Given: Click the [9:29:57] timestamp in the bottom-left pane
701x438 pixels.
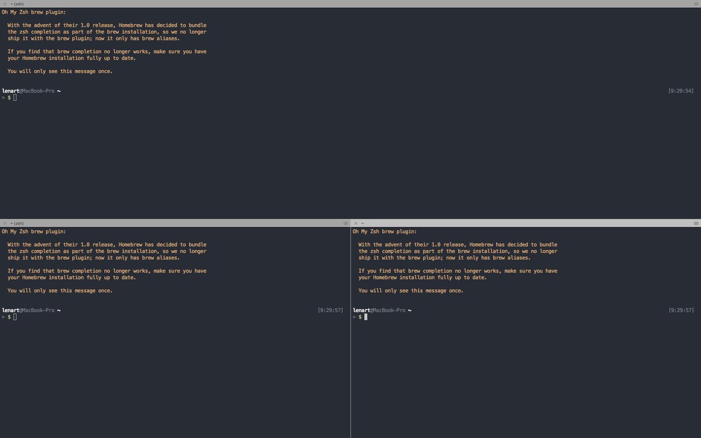Looking at the screenshot, I should (331, 310).
